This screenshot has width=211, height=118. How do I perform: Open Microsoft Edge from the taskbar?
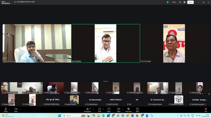pos(103,116)
